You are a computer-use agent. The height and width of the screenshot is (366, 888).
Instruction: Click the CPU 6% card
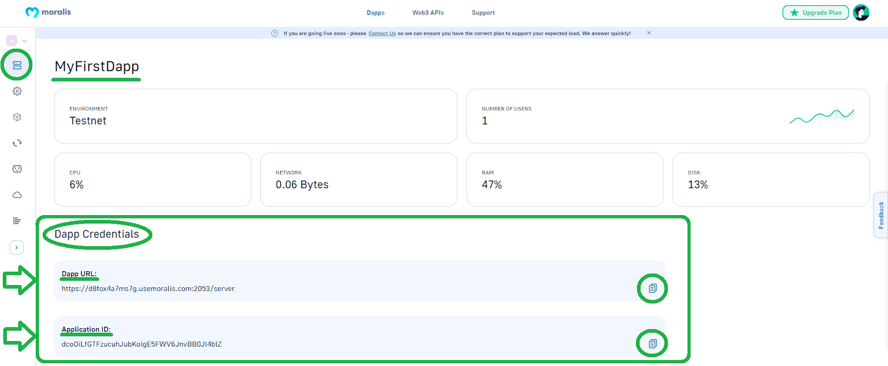pos(153,180)
